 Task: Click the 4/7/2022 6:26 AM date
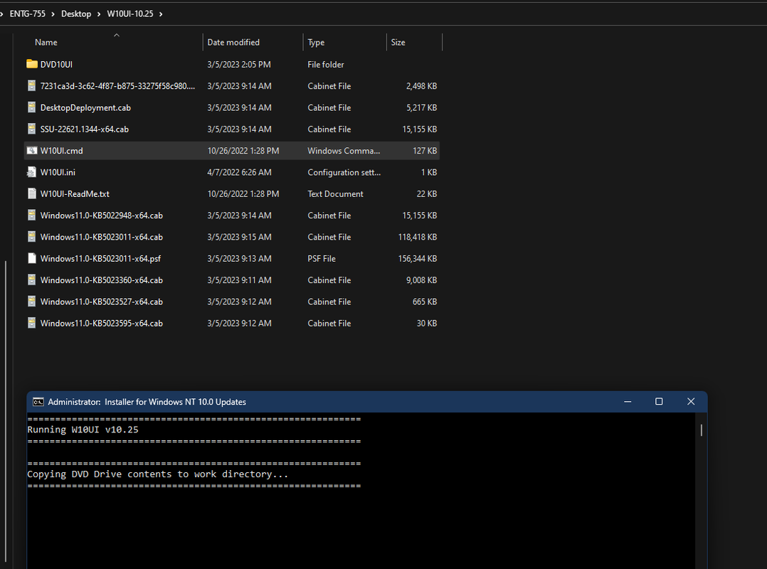(239, 172)
